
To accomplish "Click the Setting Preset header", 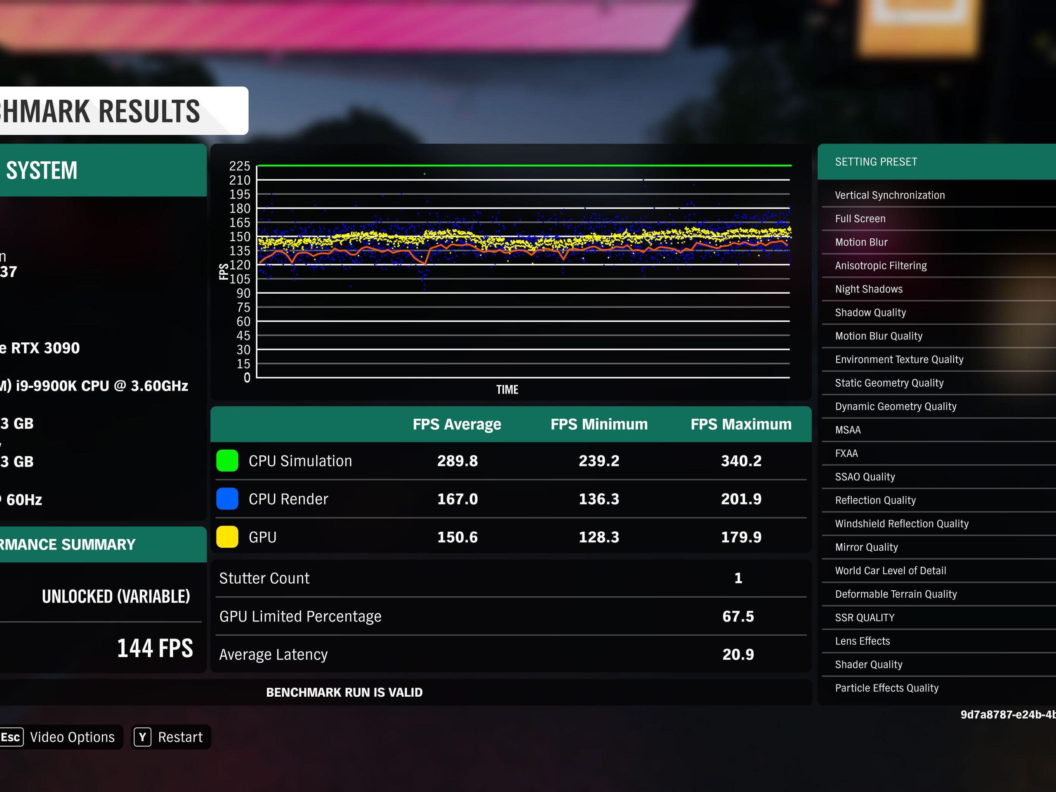I will click(876, 162).
